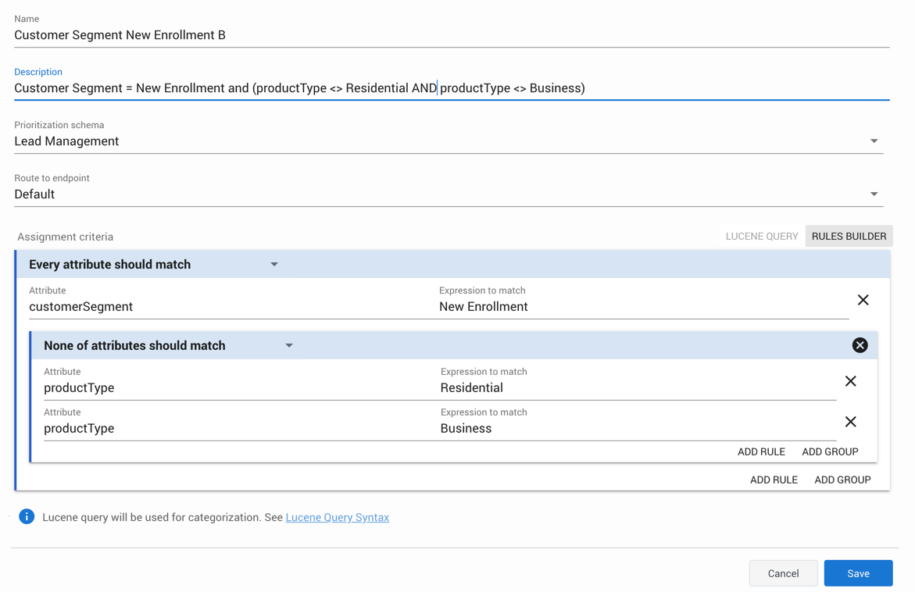Add group inside the nested group

tap(830, 451)
